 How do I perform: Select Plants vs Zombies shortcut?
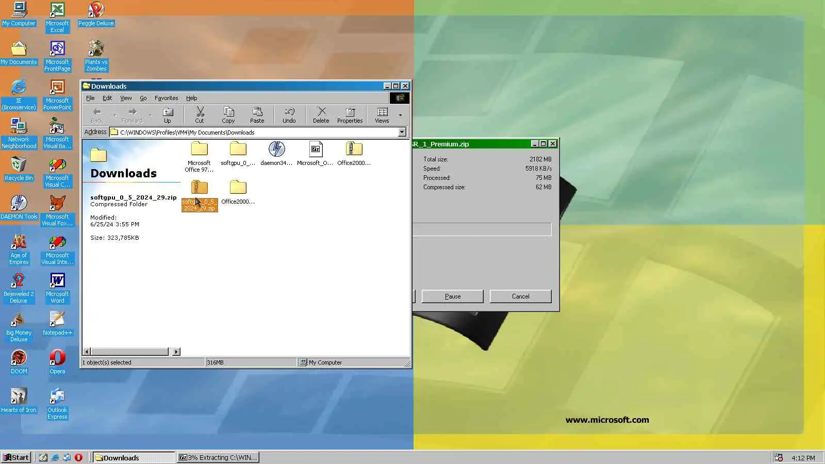click(x=96, y=56)
